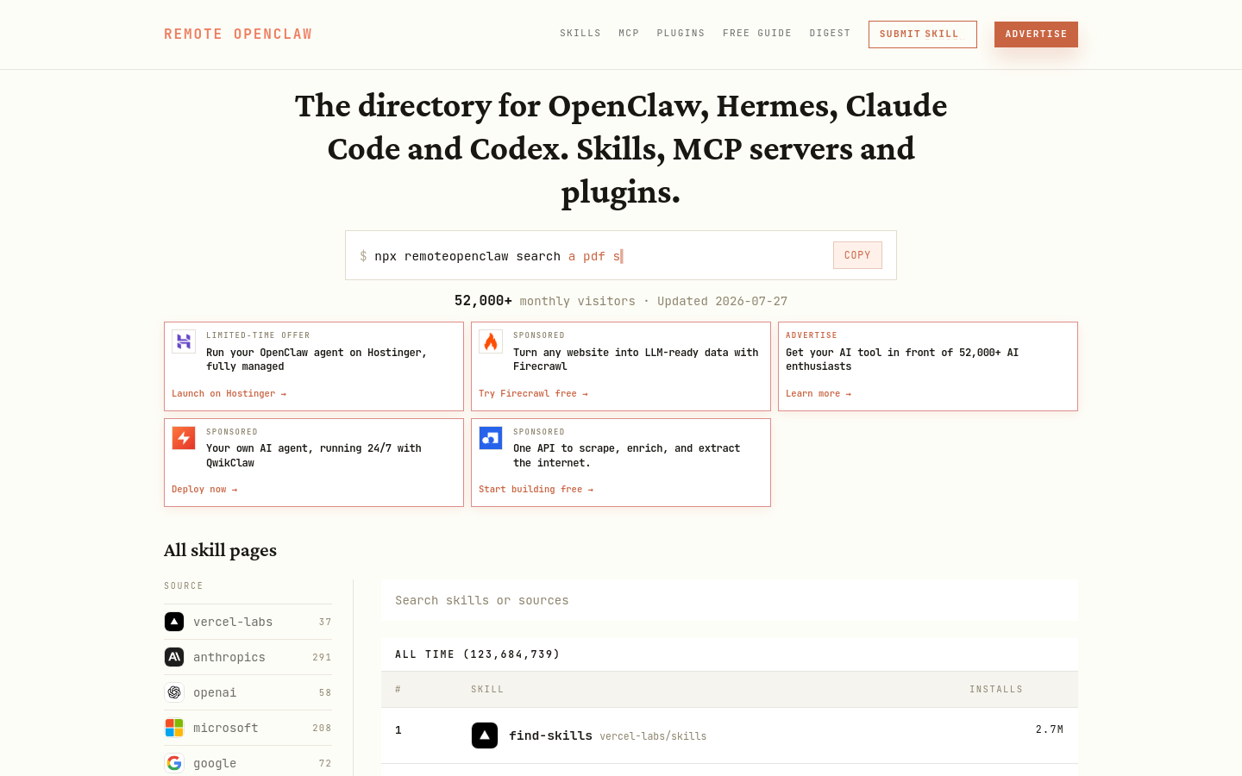Click the anthropics count 291
The image size is (1242, 776).
(x=322, y=657)
